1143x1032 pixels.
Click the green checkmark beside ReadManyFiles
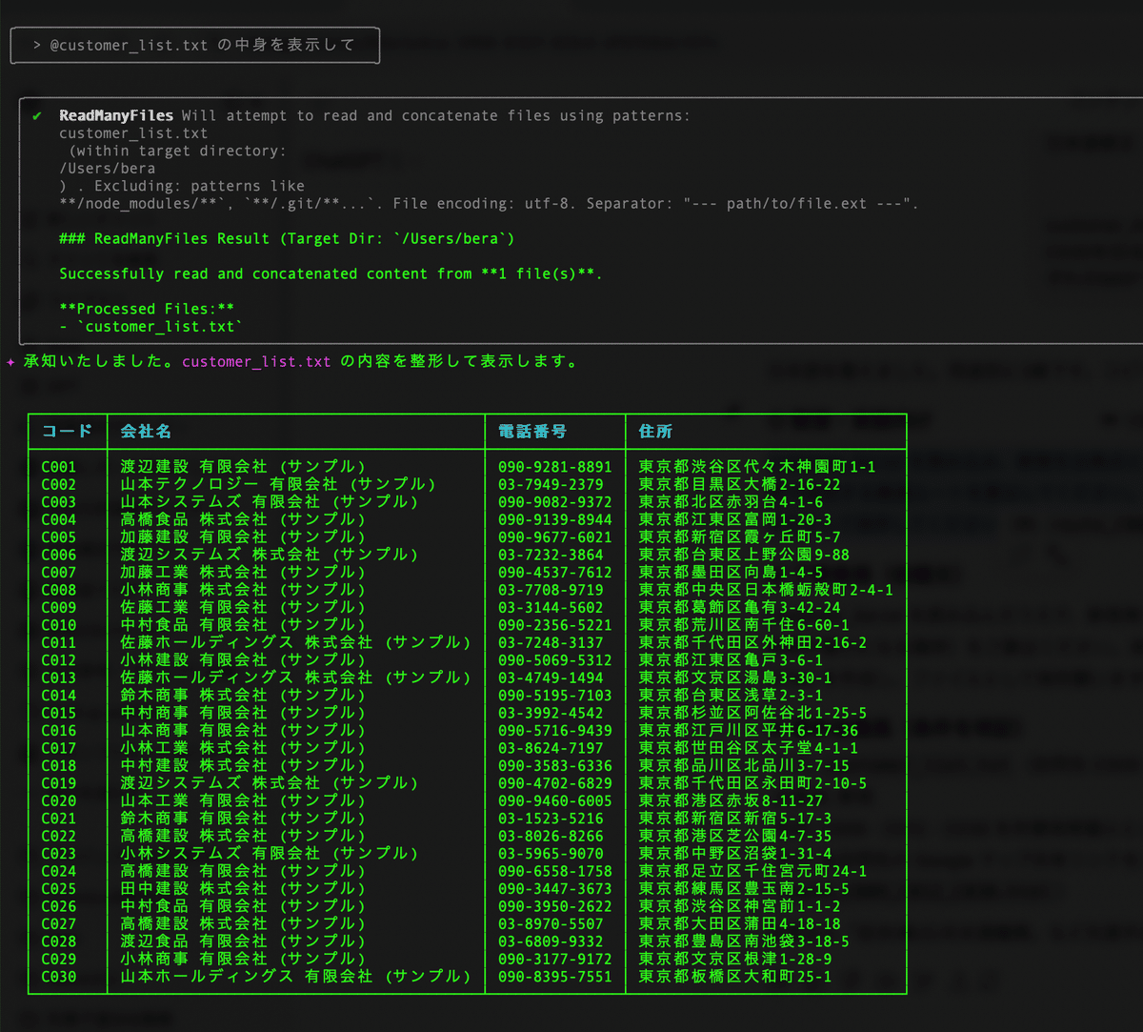(37, 116)
